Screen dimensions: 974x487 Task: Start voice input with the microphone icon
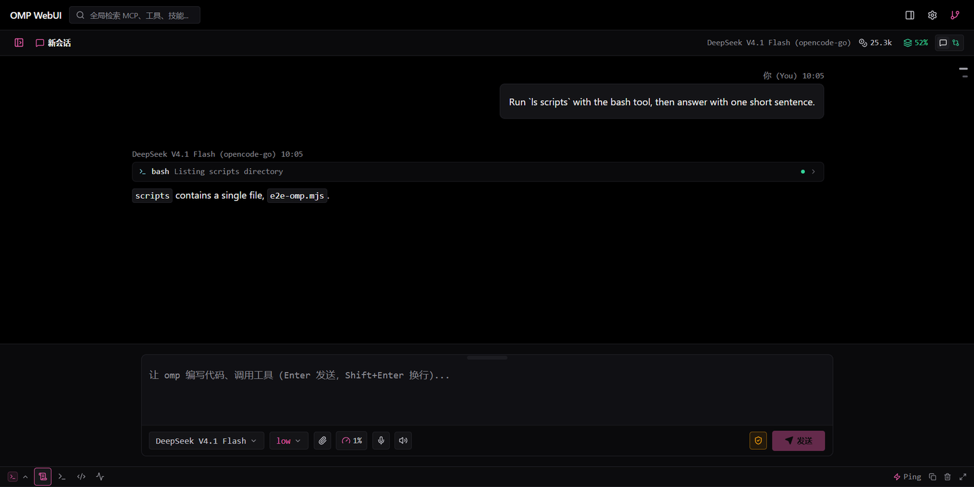tap(381, 441)
